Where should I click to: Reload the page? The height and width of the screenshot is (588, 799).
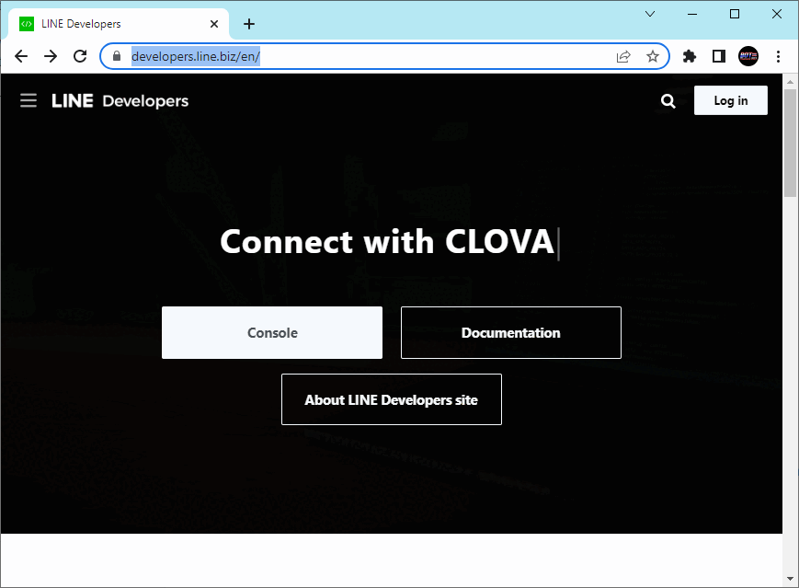click(80, 56)
